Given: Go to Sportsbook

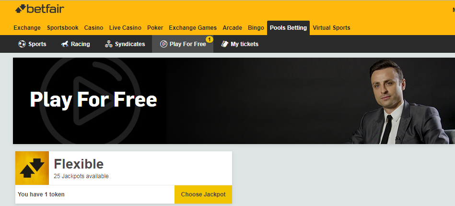Looking at the screenshot, I should coord(63,28).
